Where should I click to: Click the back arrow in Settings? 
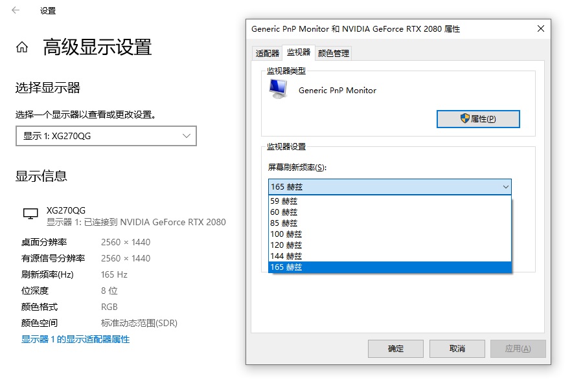14,10
